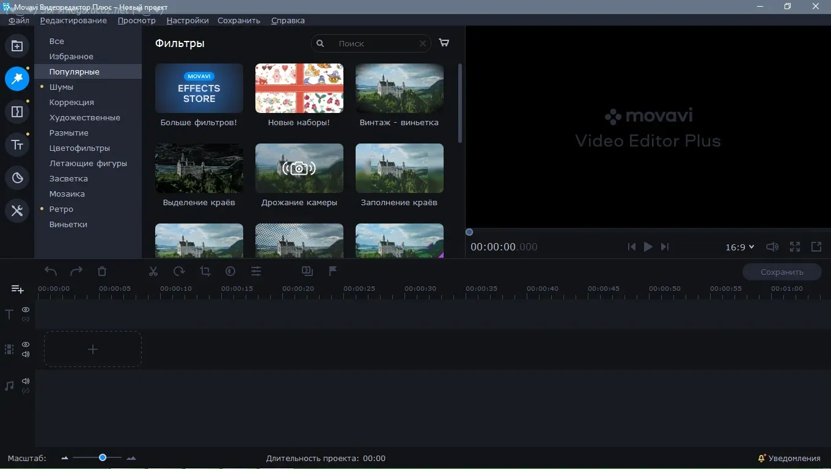This screenshot has width=831, height=469.
Task: Toggle visibility of the title track
Action: pos(26,310)
